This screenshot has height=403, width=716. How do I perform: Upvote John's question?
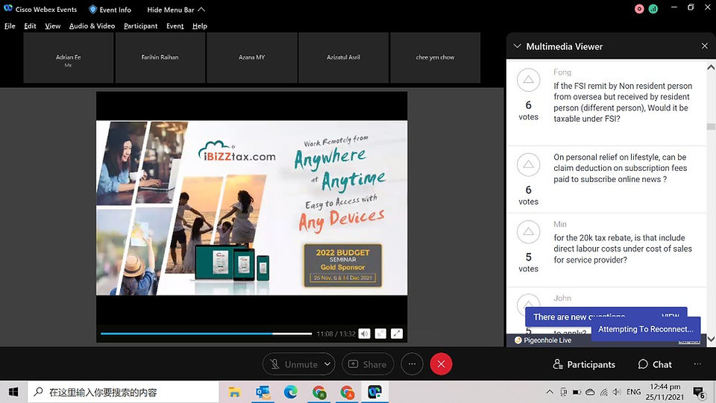click(x=528, y=302)
